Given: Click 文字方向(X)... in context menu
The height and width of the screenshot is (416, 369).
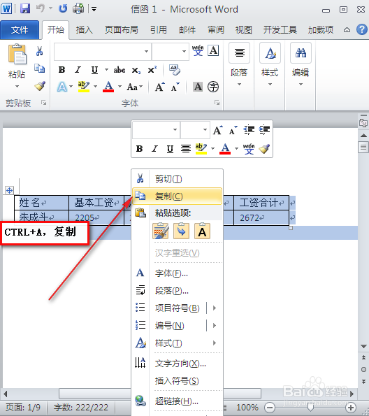Looking at the screenshot, I should click(177, 363).
